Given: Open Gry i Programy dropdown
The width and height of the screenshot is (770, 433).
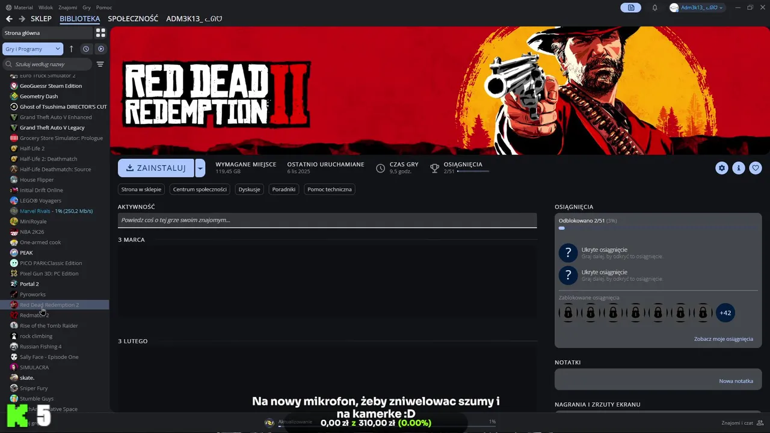Looking at the screenshot, I should 33,49.
